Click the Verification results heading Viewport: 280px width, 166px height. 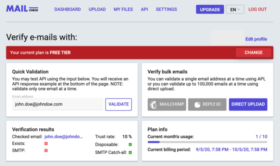pyautogui.click(x=33, y=130)
